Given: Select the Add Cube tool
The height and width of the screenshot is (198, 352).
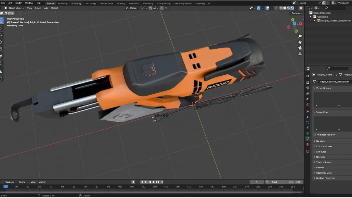Looking at the screenshot, I should tap(1, 78).
